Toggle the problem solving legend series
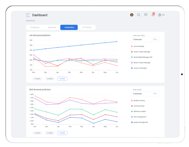The width and height of the screenshot is (189, 147). coord(139,101)
